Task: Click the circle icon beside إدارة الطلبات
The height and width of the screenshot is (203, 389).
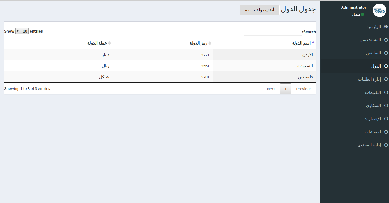Action: pyautogui.click(x=386, y=79)
